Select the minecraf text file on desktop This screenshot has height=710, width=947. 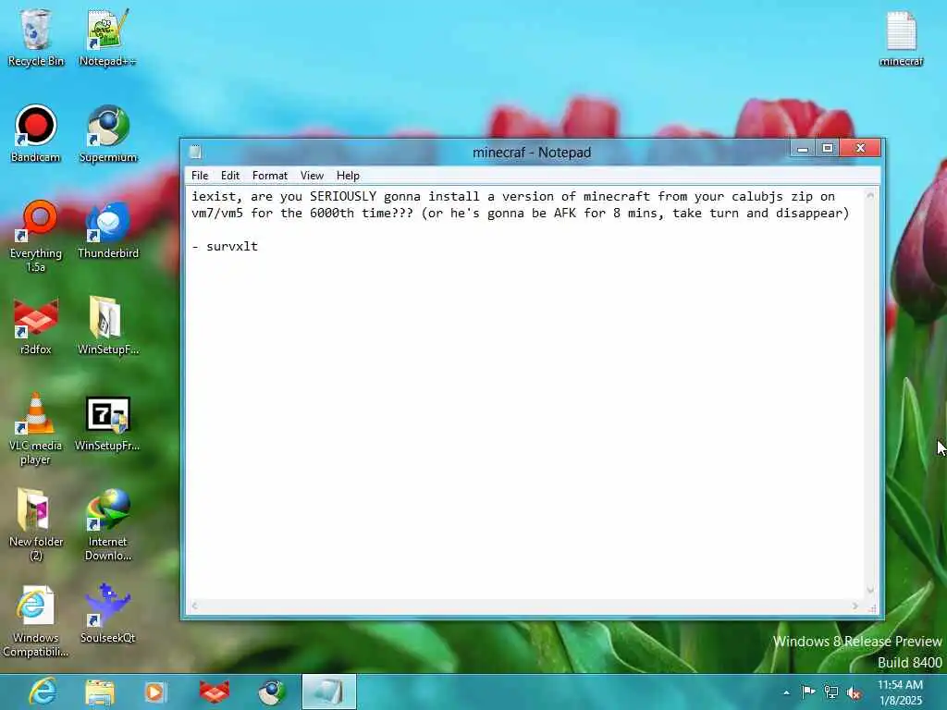[x=901, y=37]
